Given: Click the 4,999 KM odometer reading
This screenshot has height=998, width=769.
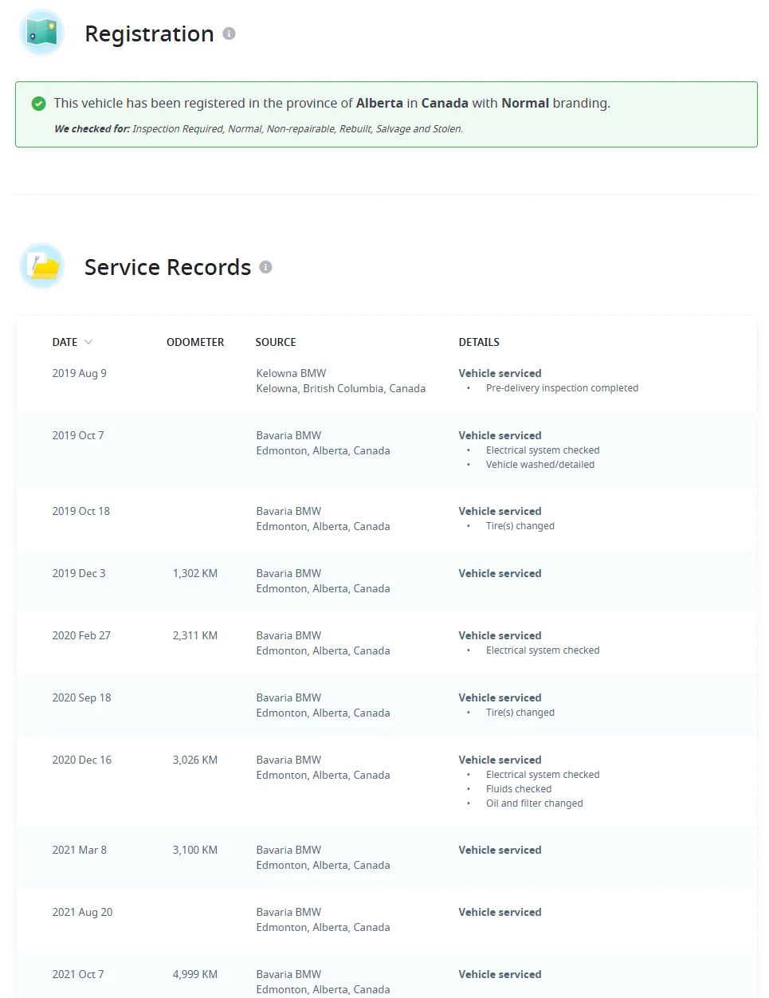Looking at the screenshot, I should click(x=195, y=974).
